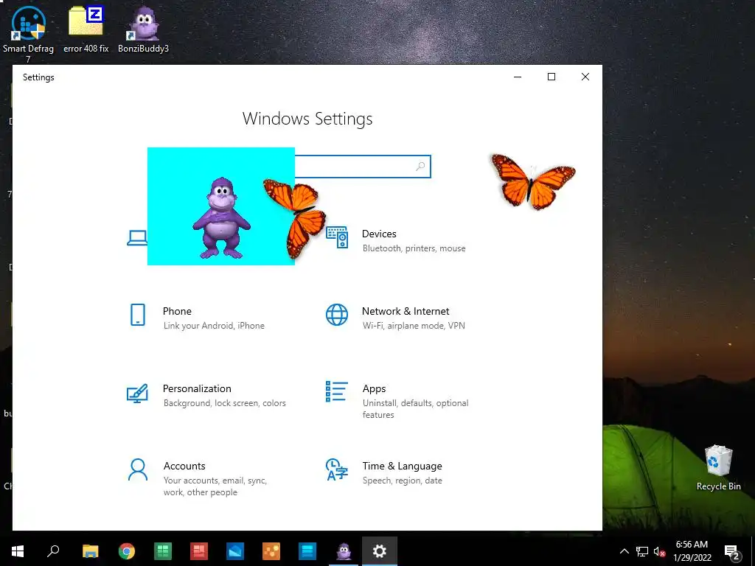The width and height of the screenshot is (755, 566).
Task: Open the Apps category
Action: tap(374, 389)
